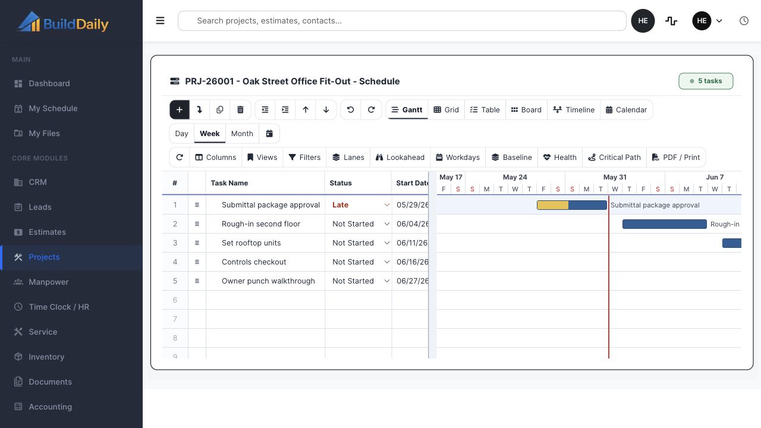Open Workdays settings
Image resolution: width=761 pixels, height=428 pixels.
(x=458, y=158)
